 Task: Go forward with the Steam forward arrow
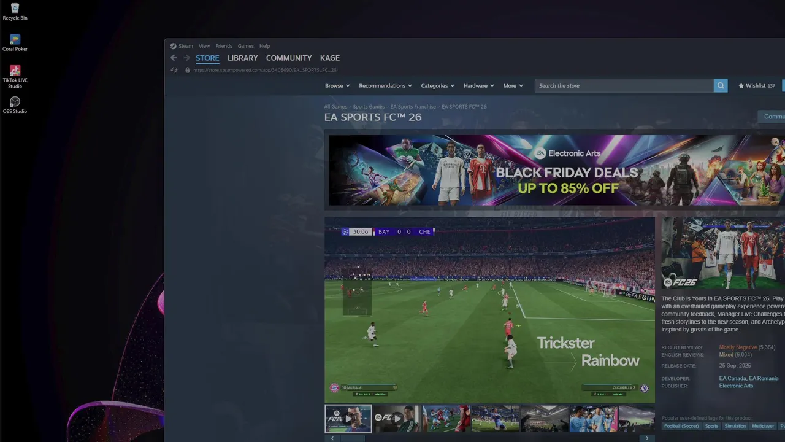(x=186, y=58)
